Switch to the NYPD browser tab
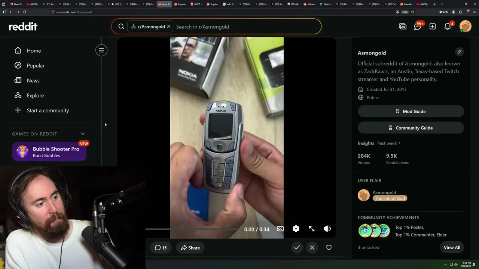This screenshot has height=269, width=479. pyautogui.click(x=197, y=4)
